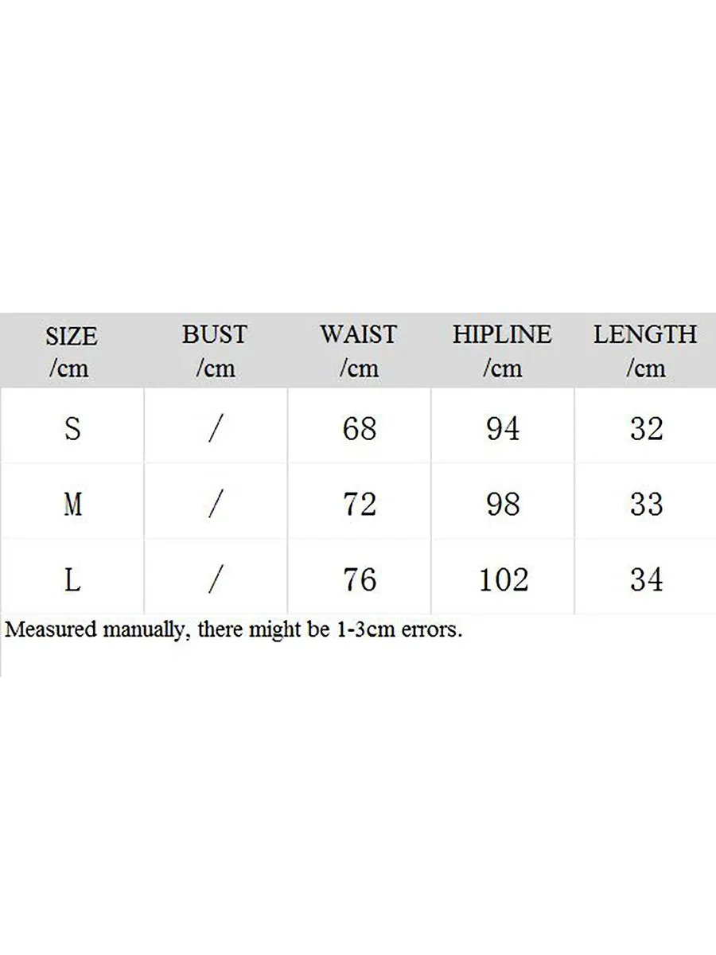Click the bust slash in the S row
The image size is (716, 955).
pyautogui.click(x=215, y=429)
